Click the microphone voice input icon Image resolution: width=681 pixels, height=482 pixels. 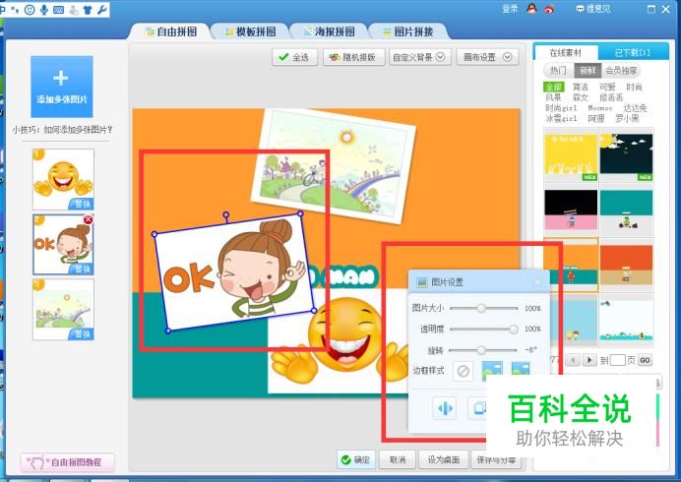coord(44,9)
